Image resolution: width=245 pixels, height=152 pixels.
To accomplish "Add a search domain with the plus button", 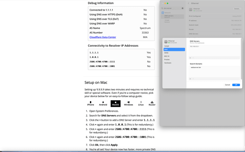I will click(x=190, y=79).
